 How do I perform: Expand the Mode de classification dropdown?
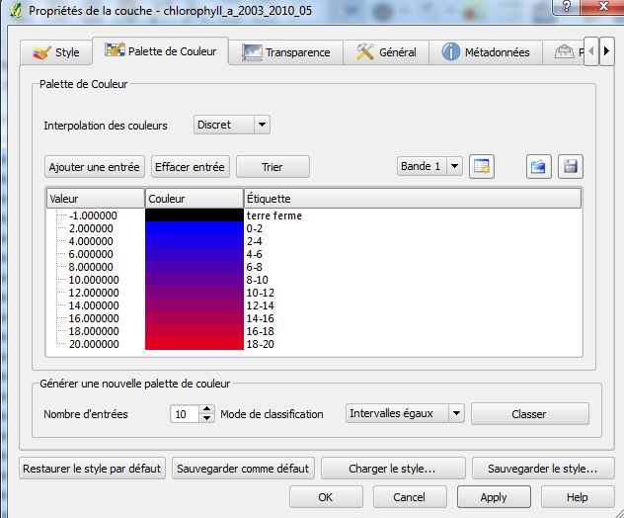tap(405, 413)
